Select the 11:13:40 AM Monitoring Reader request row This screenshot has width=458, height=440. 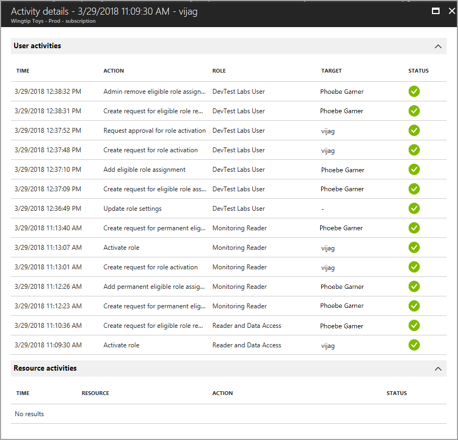(228, 228)
